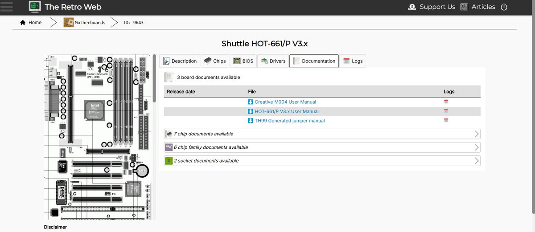Select the Documentation tab
The image size is (535, 232).
[x=314, y=61]
